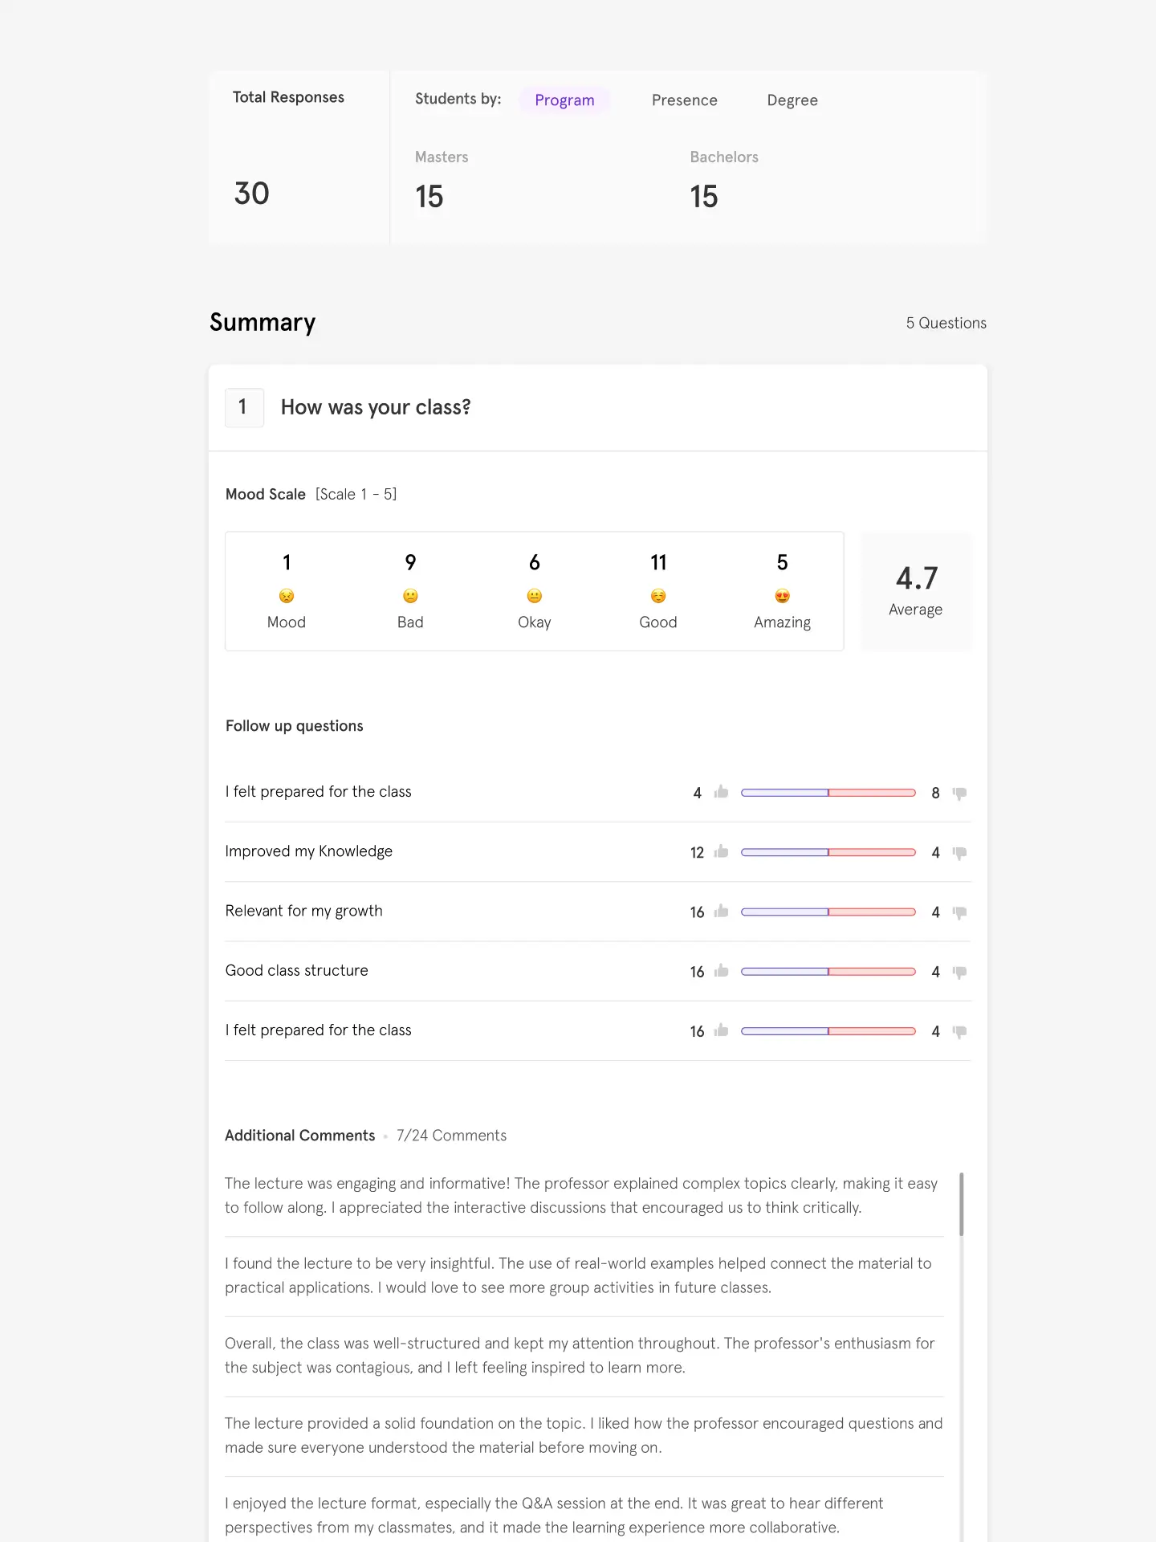Switch to the Degree tab

click(x=792, y=100)
